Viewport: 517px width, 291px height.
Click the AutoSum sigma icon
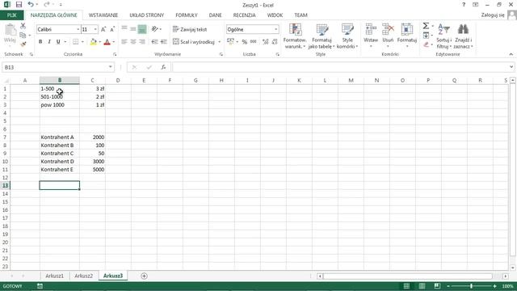426,26
